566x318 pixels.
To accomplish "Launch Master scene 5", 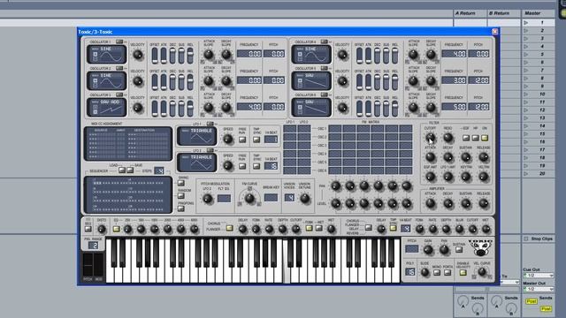I will 526,55.
